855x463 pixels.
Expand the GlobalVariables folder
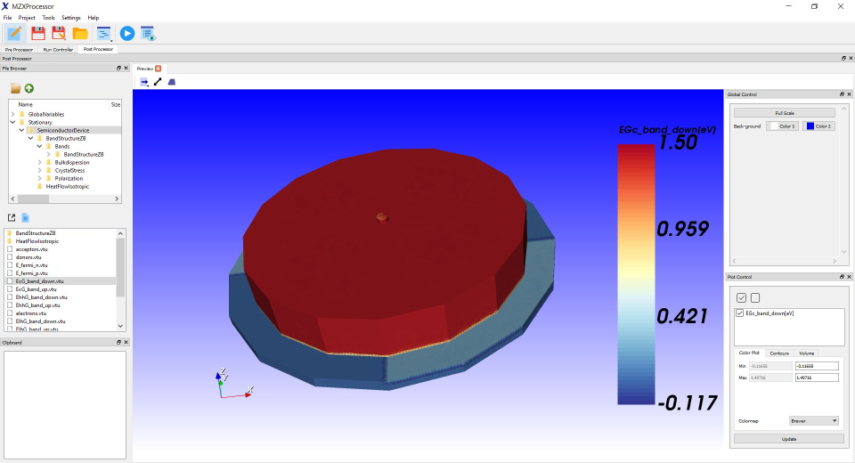[13, 115]
